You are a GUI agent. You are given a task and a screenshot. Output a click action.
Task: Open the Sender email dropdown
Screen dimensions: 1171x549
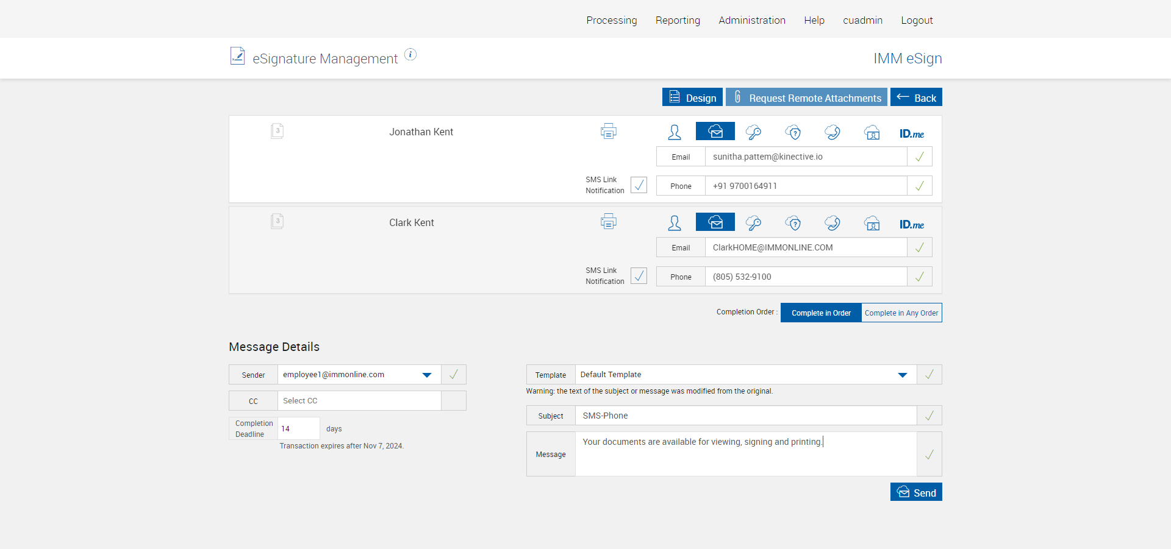pyautogui.click(x=427, y=375)
